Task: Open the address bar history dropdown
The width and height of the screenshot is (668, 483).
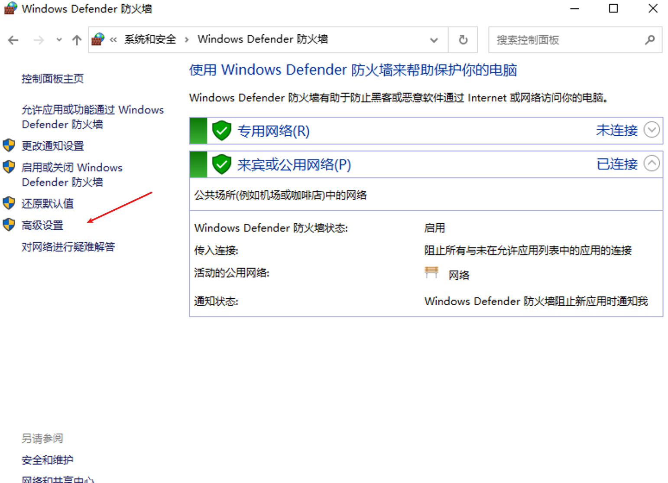Action: point(434,40)
